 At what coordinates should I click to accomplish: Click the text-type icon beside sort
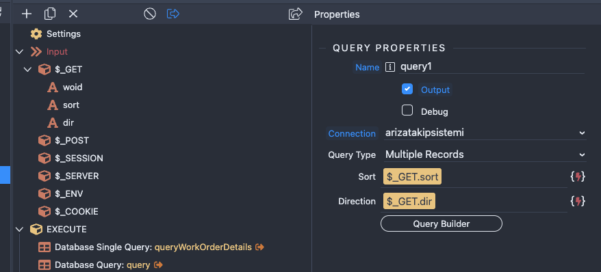(53, 105)
